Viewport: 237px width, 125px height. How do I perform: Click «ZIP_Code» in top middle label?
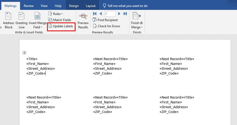(x=102, y=73)
